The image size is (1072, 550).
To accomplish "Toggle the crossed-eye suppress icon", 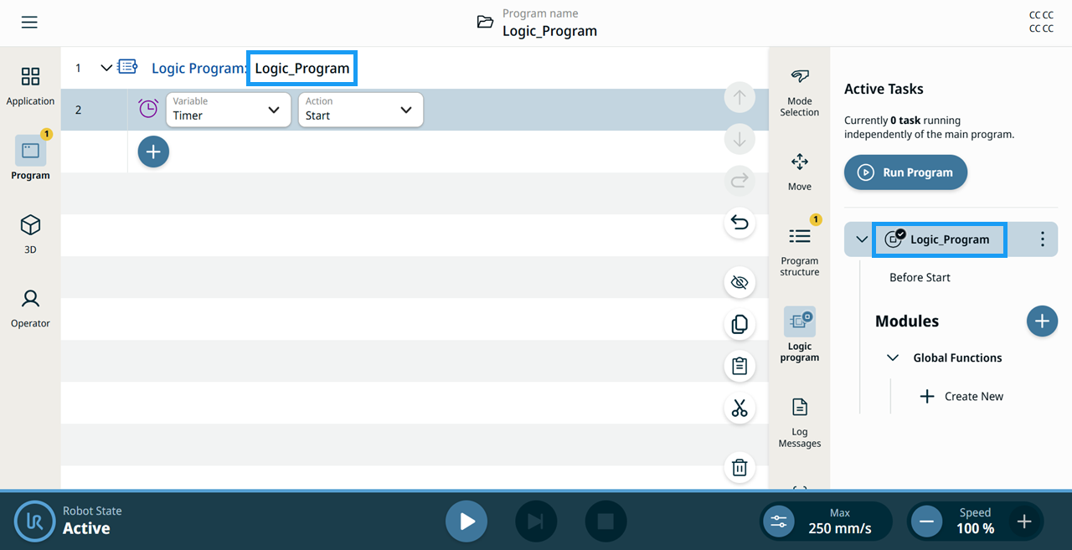I will tap(740, 283).
